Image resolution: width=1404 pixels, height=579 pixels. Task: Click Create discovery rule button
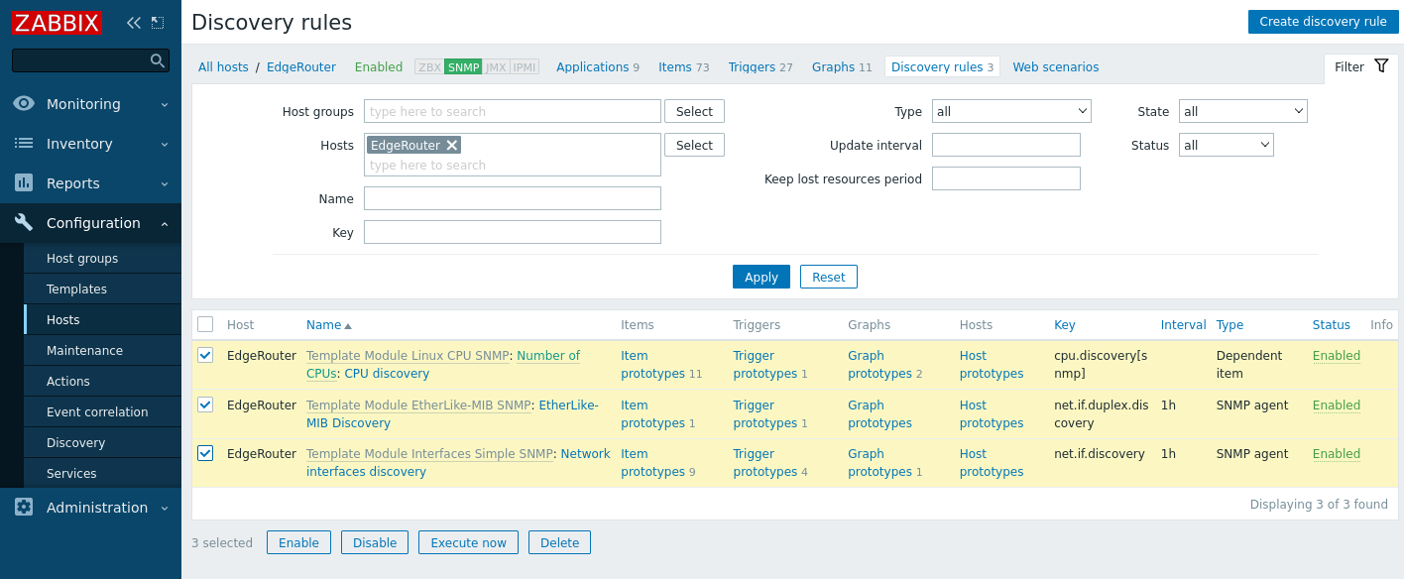[1323, 22]
